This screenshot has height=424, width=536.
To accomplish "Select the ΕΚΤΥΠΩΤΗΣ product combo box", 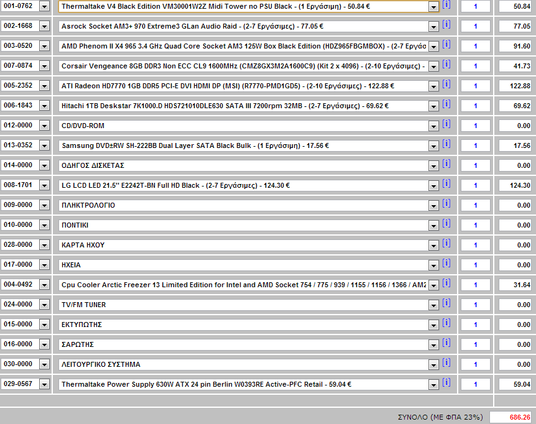I will (x=249, y=325).
